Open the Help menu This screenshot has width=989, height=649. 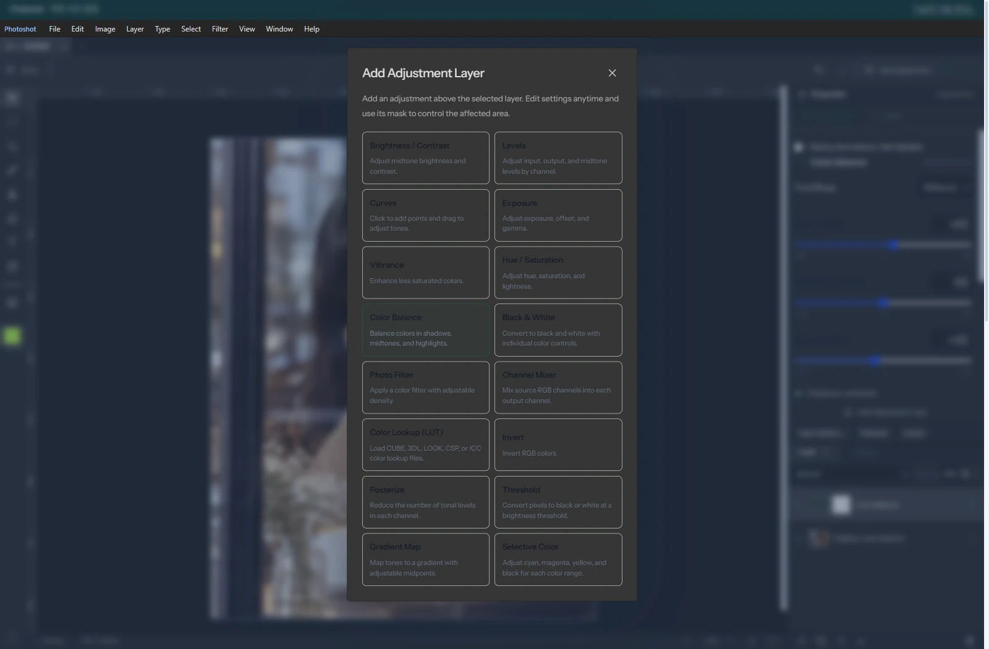tap(312, 29)
